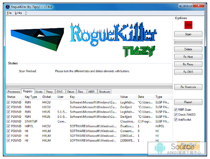This screenshot has width=210, height=159.
Task: Uncheck the STARTUP Cloudma row checkbox
Action: [8, 121]
